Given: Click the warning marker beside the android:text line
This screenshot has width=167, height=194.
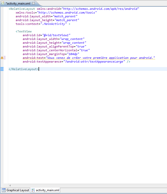Looking at the screenshot, I should coord(2,58).
